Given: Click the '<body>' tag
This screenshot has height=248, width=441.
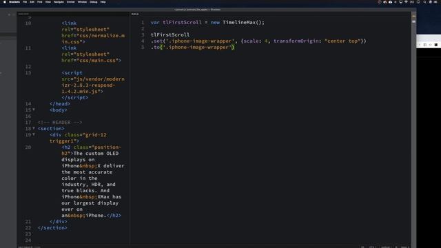Looking at the screenshot, I should [59, 110].
